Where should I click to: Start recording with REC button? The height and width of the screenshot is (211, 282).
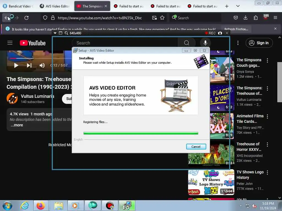point(210,33)
